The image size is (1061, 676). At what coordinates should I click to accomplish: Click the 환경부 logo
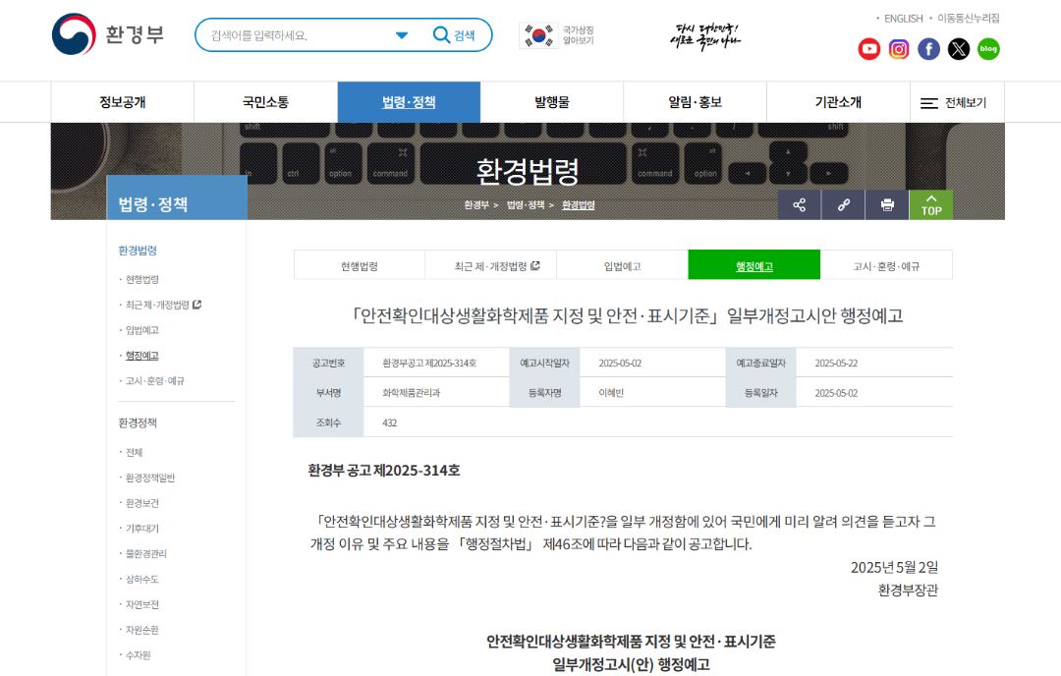click(x=108, y=34)
